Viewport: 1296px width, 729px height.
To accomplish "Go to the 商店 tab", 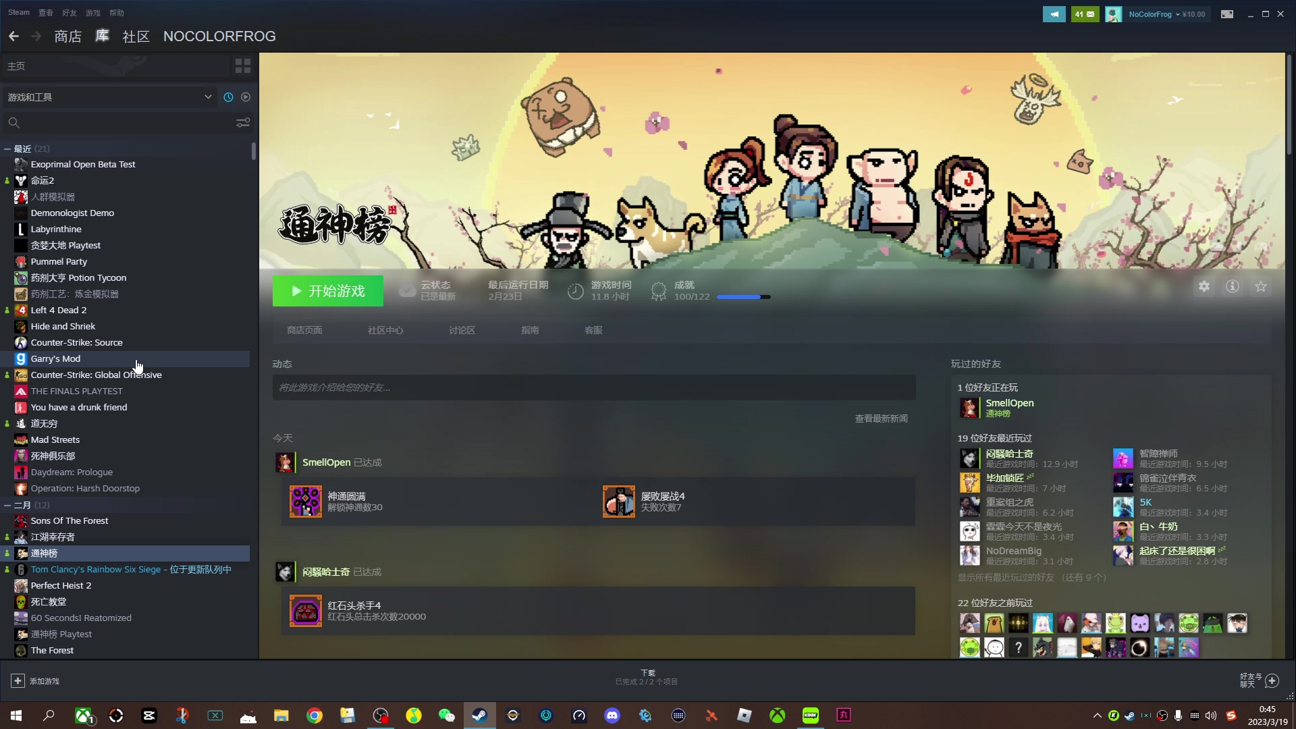I will (67, 36).
